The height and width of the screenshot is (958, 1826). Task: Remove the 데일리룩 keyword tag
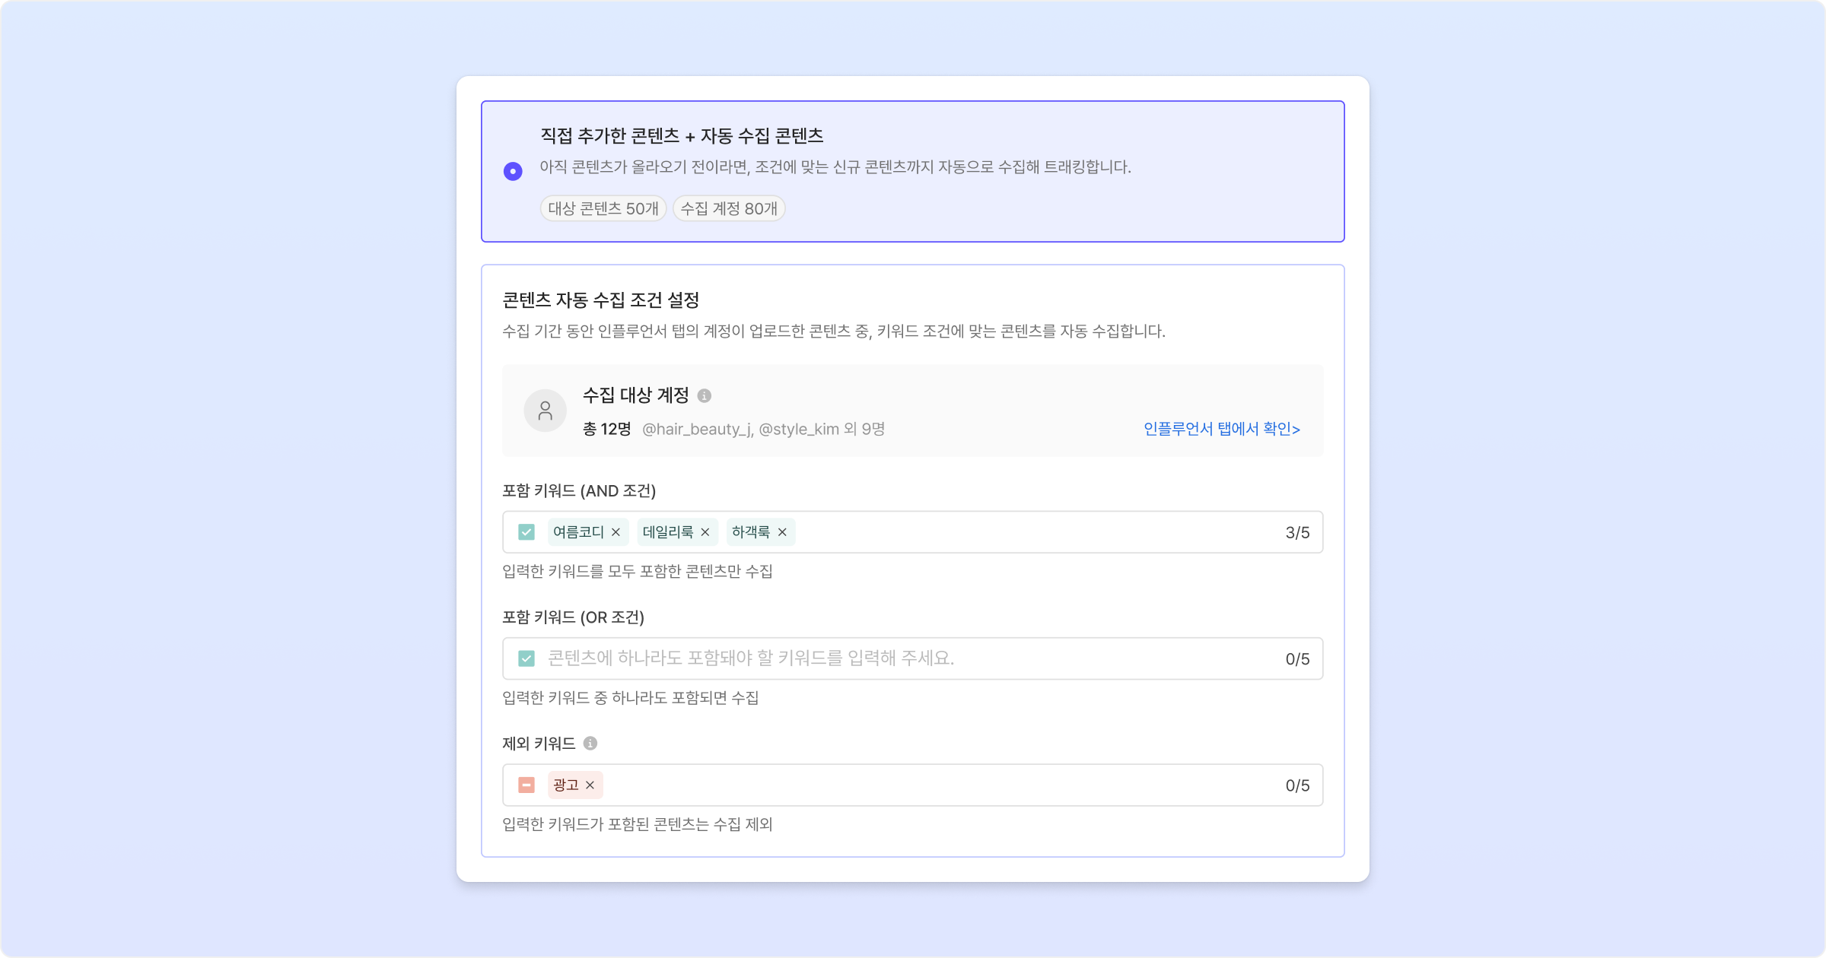point(705,532)
